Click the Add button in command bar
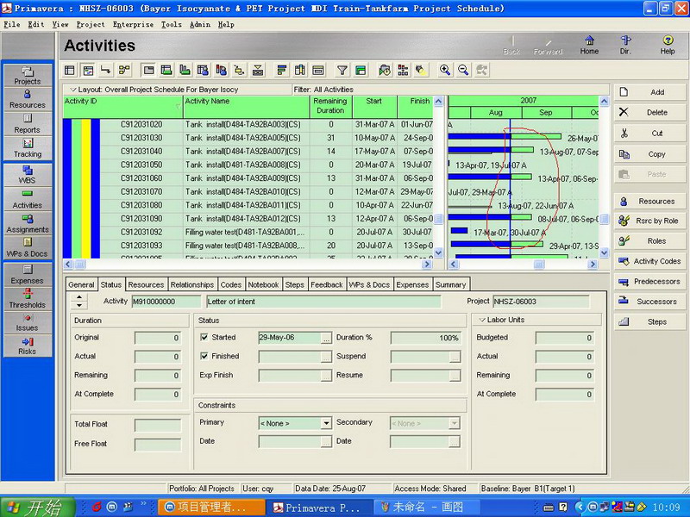This screenshot has width=690, height=517. 649,92
